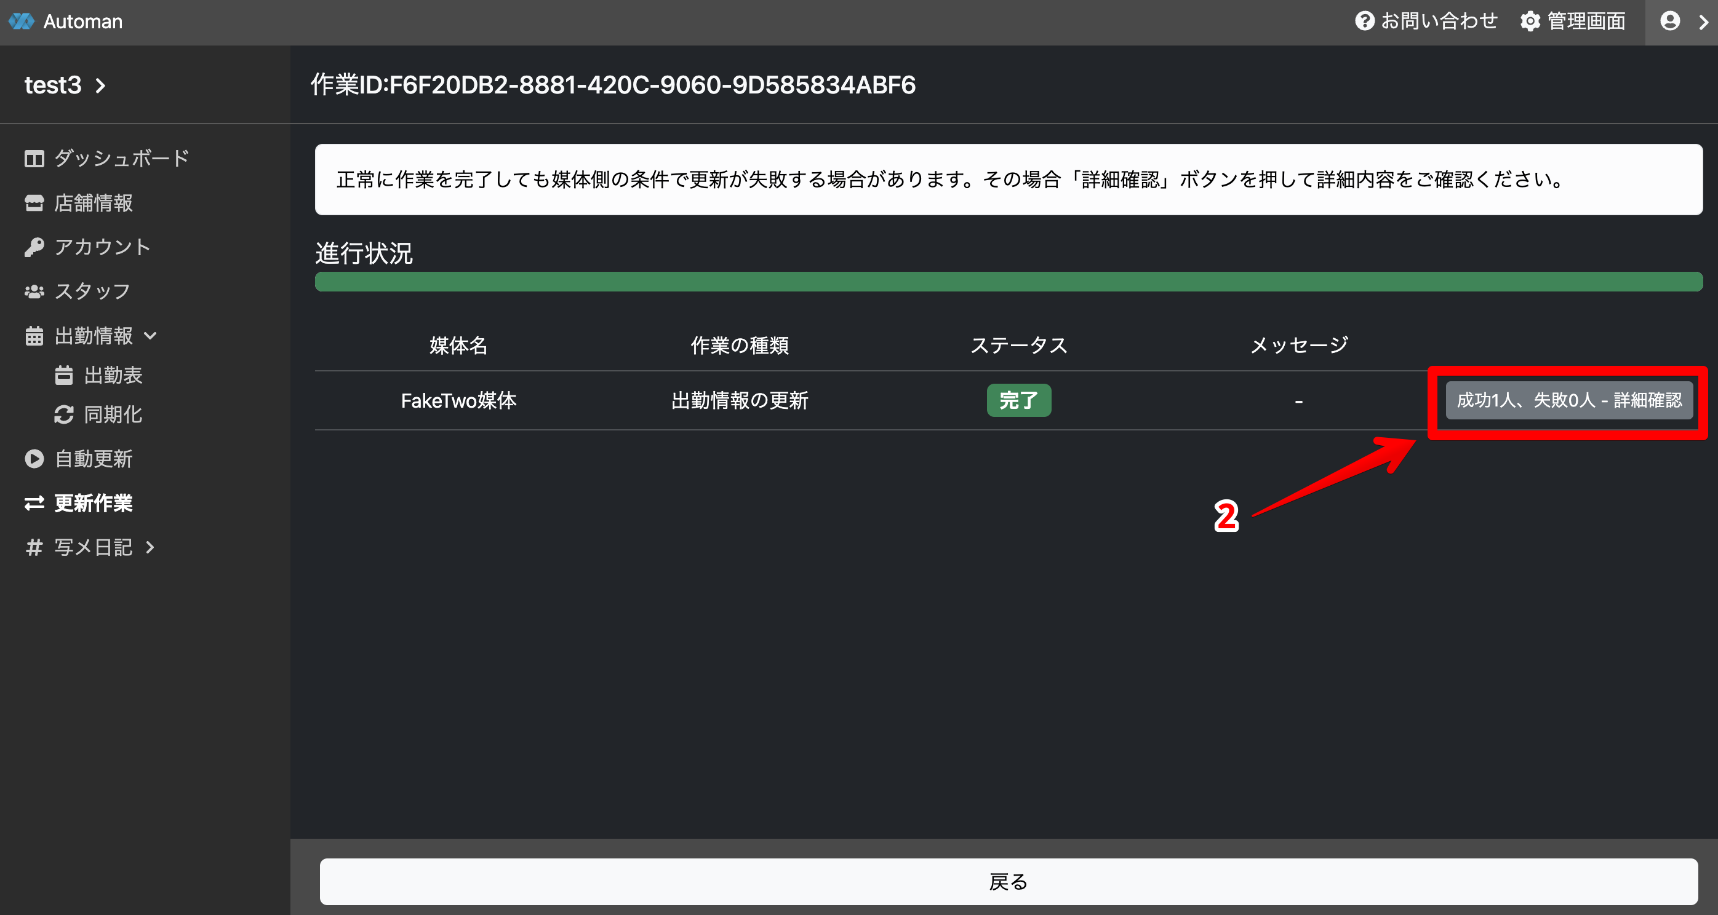
Task: Click the 同期化 sync icon
Action: coord(63,414)
